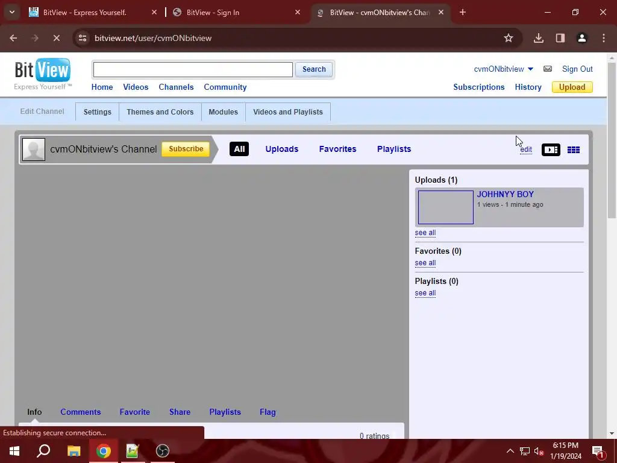Screen dimensions: 617x463
Task: Open the Comments tab below the player
Action: [x=80, y=412]
